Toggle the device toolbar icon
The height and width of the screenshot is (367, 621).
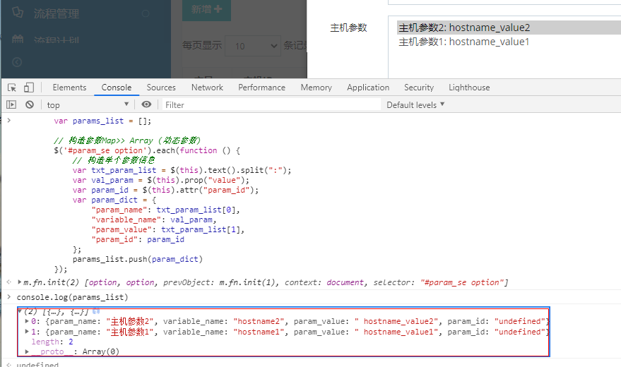[x=28, y=88]
